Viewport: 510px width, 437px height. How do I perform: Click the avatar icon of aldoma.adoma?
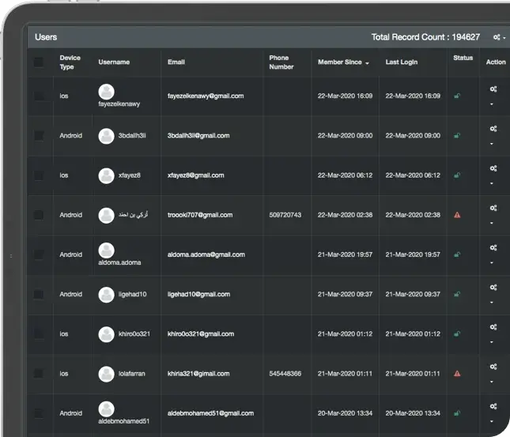pyautogui.click(x=106, y=251)
